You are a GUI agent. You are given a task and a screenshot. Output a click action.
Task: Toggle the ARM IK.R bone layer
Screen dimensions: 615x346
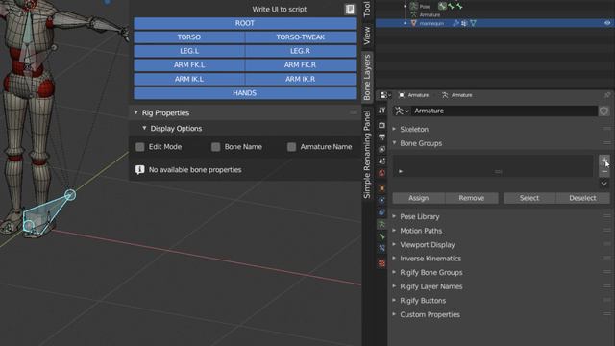pos(301,79)
